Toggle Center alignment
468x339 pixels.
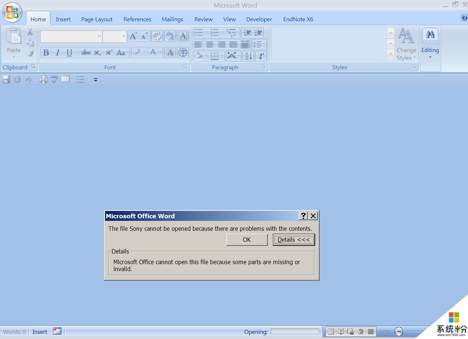pyautogui.click(x=210, y=44)
